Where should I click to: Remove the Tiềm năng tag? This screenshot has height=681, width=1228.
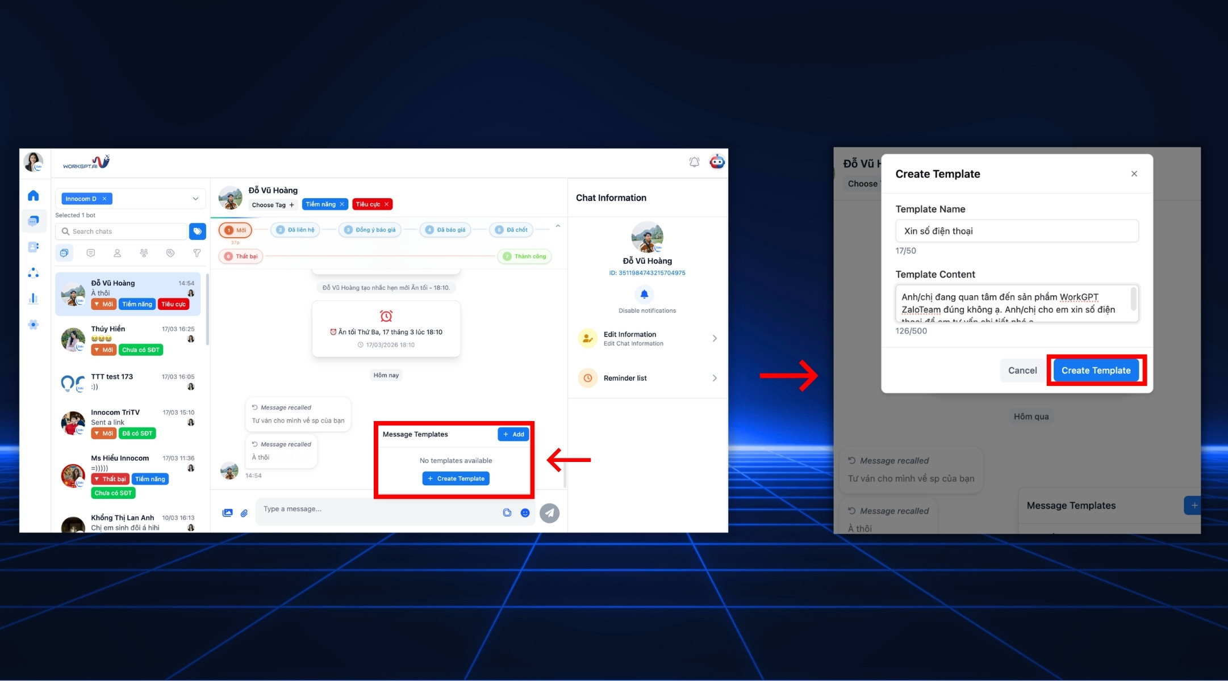coord(342,204)
